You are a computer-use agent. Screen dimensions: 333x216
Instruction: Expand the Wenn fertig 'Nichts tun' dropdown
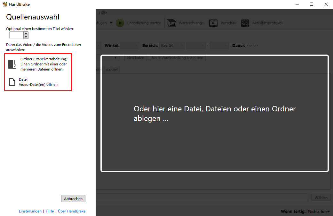click(319, 212)
